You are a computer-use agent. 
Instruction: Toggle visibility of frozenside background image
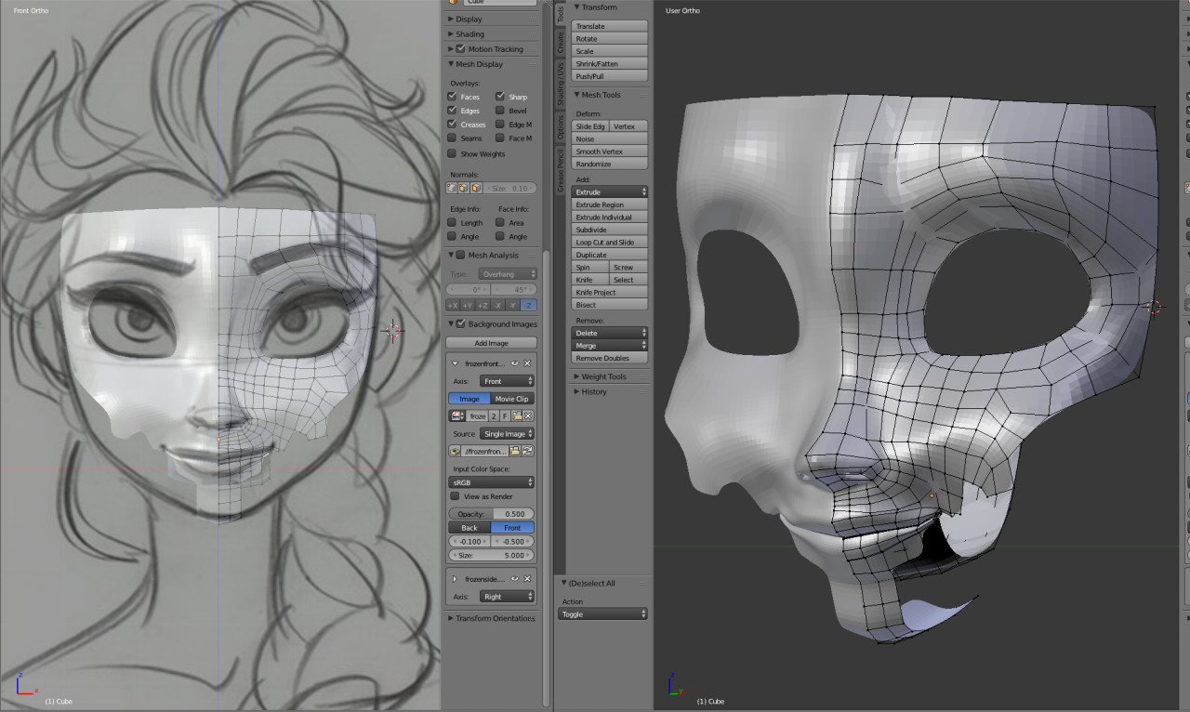[515, 578]
